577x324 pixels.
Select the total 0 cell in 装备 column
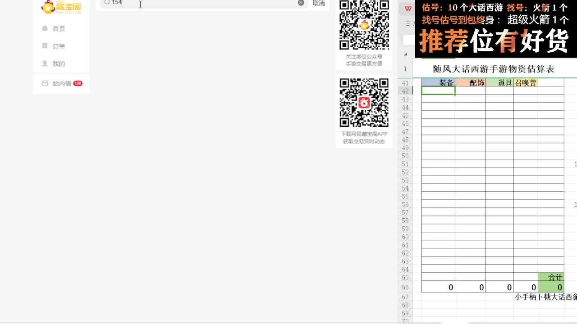click(438, 287)
